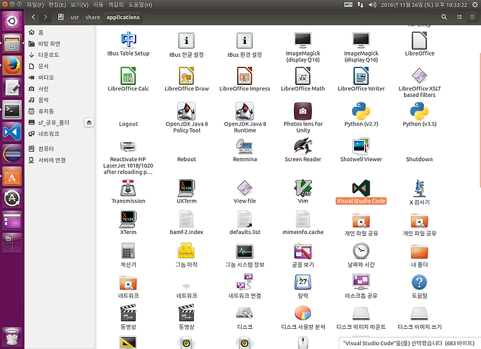The height and width of the screenshot is (349, 481).
Task: Navigate to the usr path segment
Action: coord(75,17)
